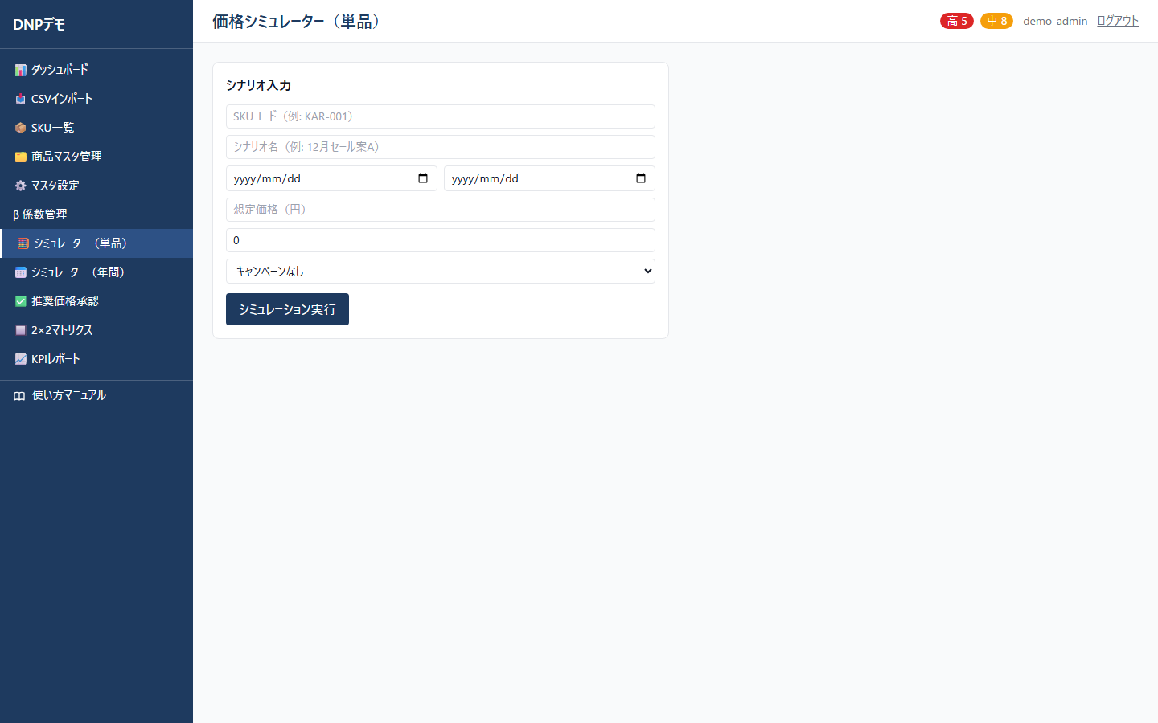
Task: Click the recommended price approval check icon
Action: [x=21, y=301]
